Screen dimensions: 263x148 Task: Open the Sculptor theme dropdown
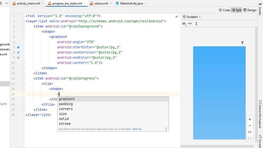click(x=192, y=17)
